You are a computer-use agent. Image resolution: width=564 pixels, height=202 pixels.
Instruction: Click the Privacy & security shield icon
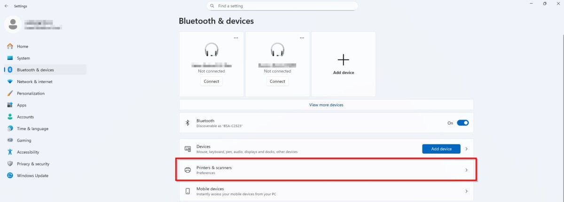point(10,164)
